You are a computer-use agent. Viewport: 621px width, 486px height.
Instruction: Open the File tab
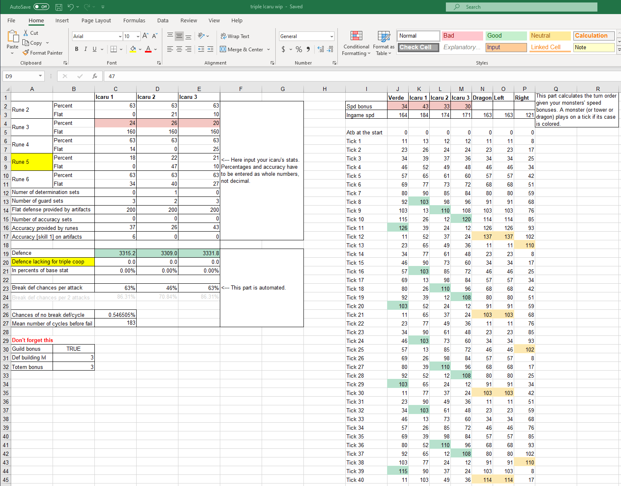pyautogui.click(x=11, y=20)
